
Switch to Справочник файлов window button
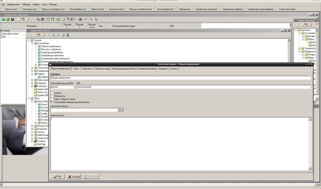click(231, 9)
